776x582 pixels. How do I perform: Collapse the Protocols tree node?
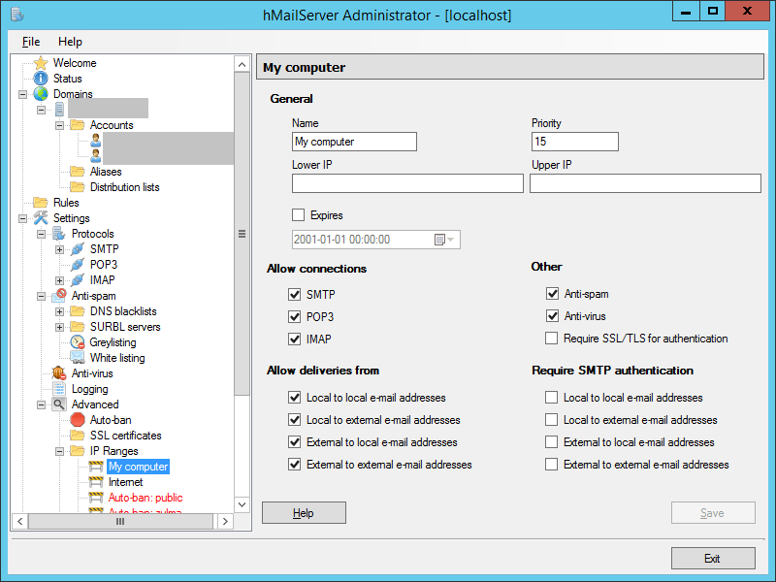(41, 234)
